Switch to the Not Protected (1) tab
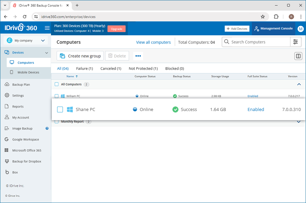Image resolution: width=306 pixels, height=203 pixels. (143, 69)
